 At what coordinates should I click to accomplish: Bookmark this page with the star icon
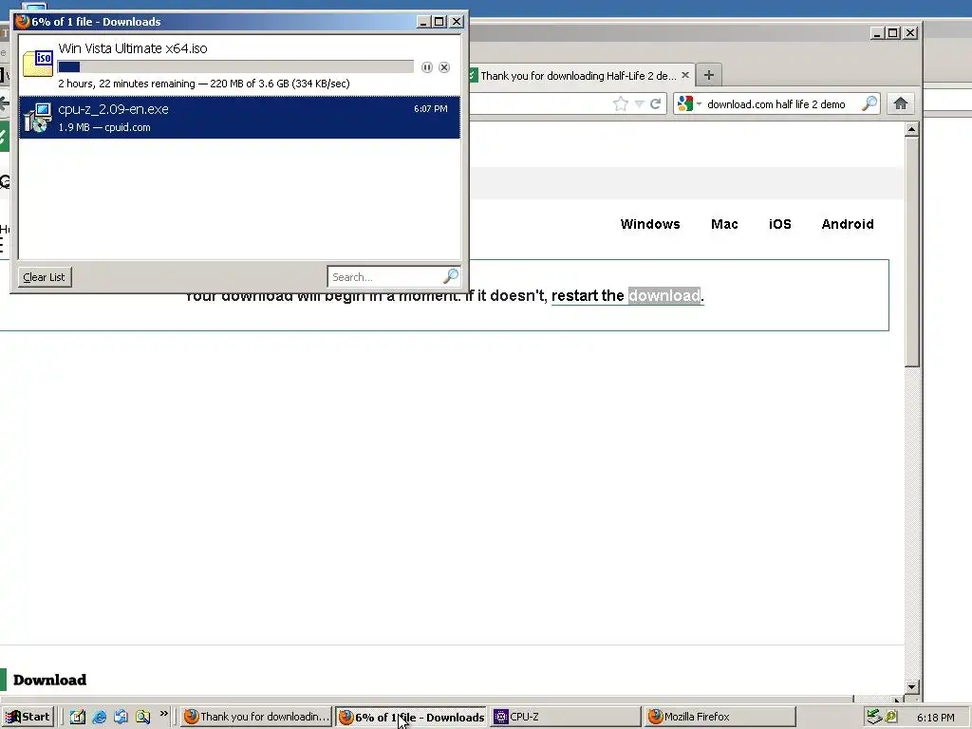[621, 104]
